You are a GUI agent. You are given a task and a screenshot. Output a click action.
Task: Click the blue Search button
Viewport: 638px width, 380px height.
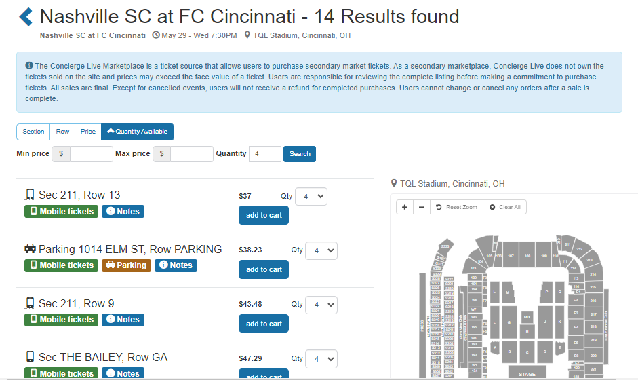pyautogui.click(x=300, y=154)
